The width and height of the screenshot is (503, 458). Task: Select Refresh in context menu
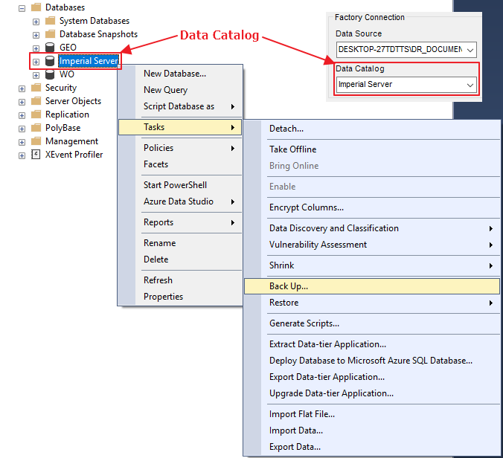[x=180, y=280]
